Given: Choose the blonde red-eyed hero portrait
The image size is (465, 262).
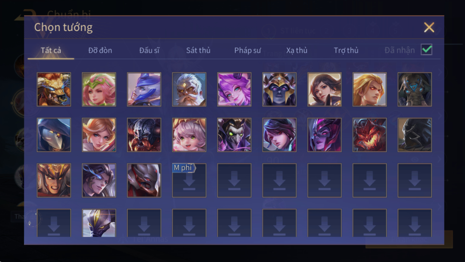Looking at the screenshot, I should (x=370, y=89).
